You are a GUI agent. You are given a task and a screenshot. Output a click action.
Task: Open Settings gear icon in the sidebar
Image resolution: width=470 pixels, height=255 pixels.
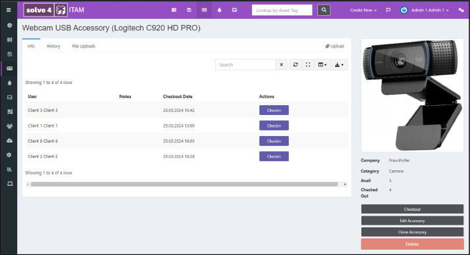(x=10, y=154)
